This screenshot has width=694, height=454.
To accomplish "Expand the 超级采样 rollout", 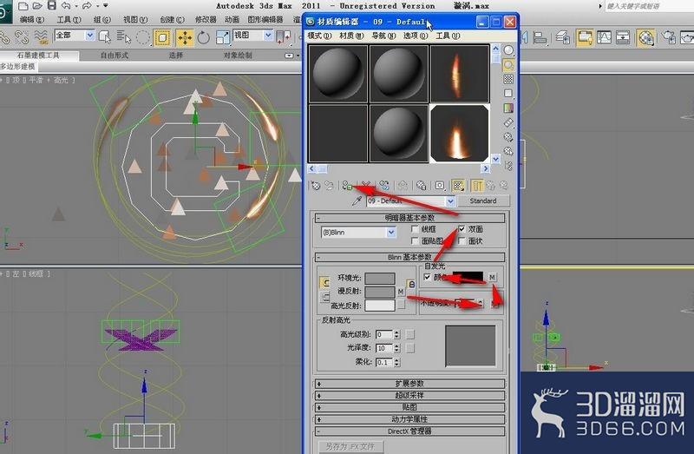I will pos(409,396).
